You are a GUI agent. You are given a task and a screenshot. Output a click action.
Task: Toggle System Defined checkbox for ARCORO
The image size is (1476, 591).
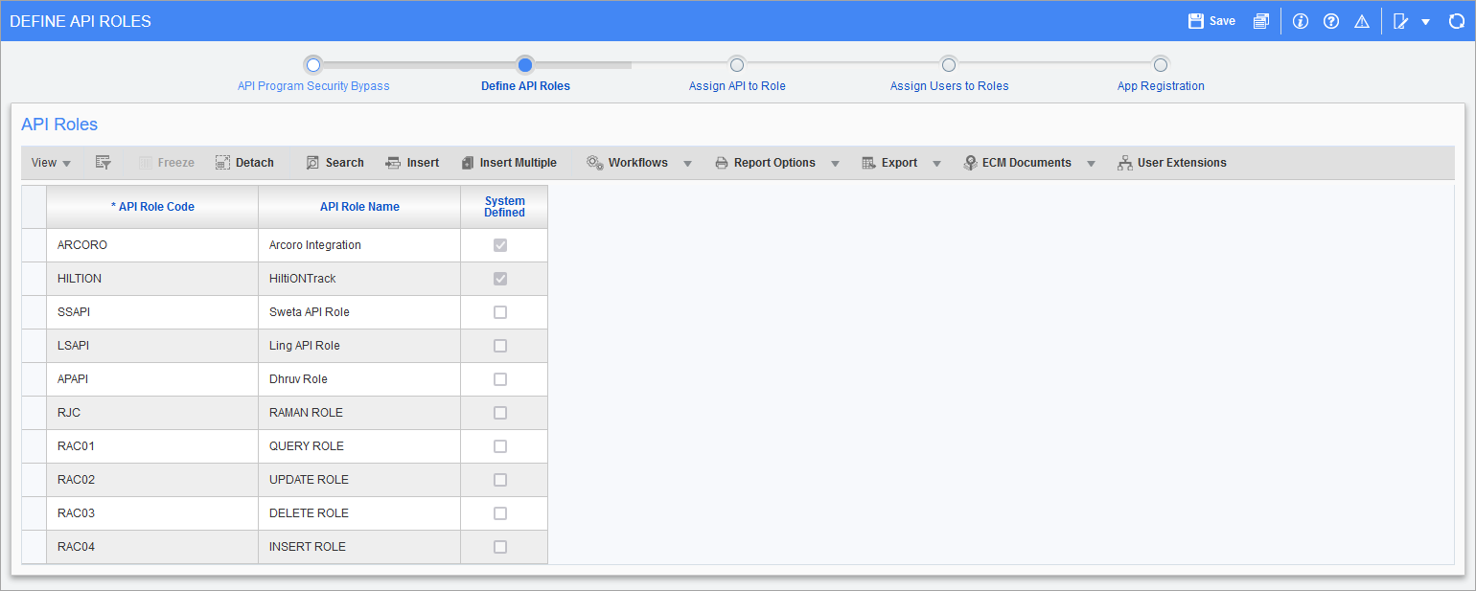coord(500,245)
